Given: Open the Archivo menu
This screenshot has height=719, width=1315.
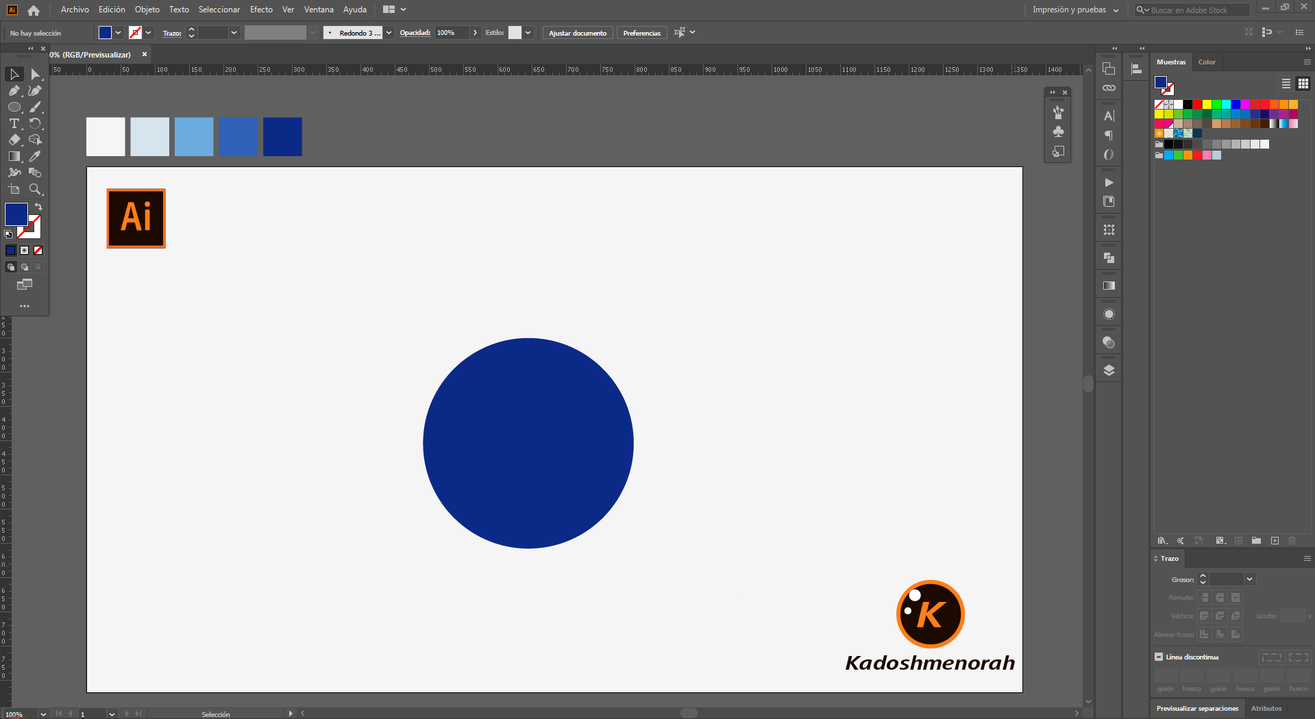Looking at the screenshot, I should [75, 10].
